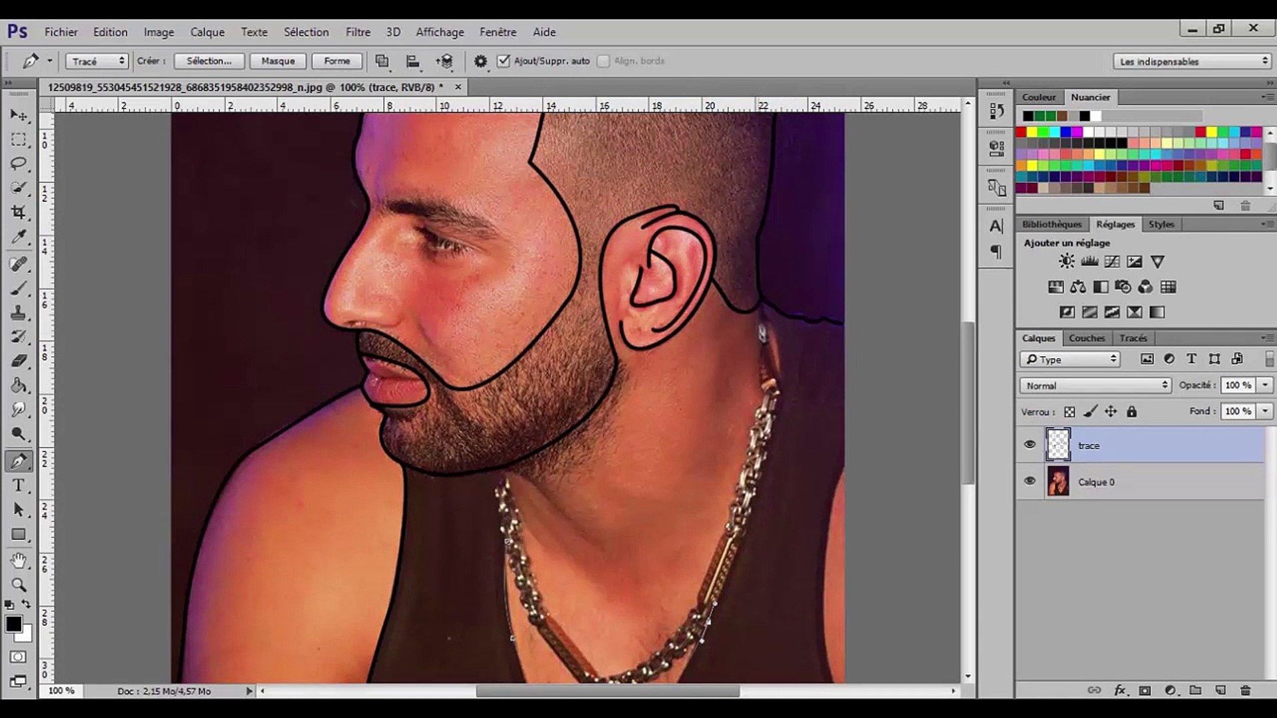1277x718 pixels.
Task: Select the Lasso tool
Action: point(19,164)
